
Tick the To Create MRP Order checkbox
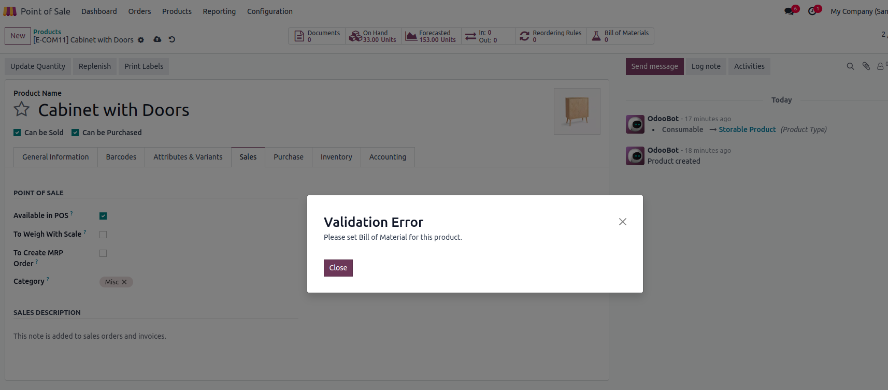[103, 253]
